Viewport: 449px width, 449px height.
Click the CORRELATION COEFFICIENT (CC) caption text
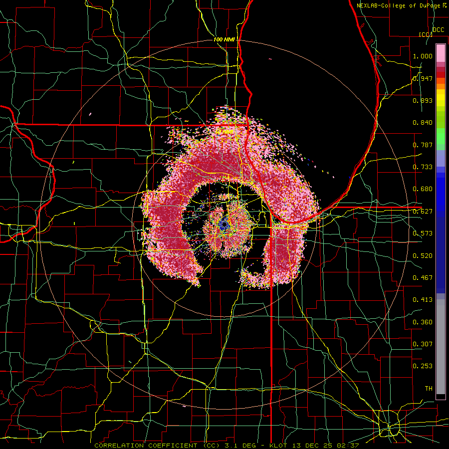tap(157, 446)
